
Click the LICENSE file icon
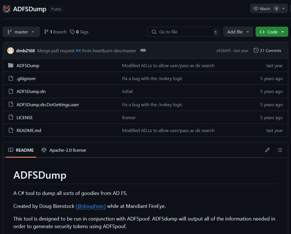(x=11, y=117)
